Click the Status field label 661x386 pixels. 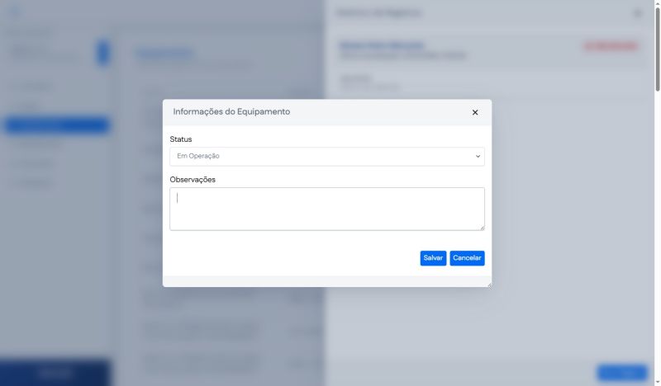[181, 139]
